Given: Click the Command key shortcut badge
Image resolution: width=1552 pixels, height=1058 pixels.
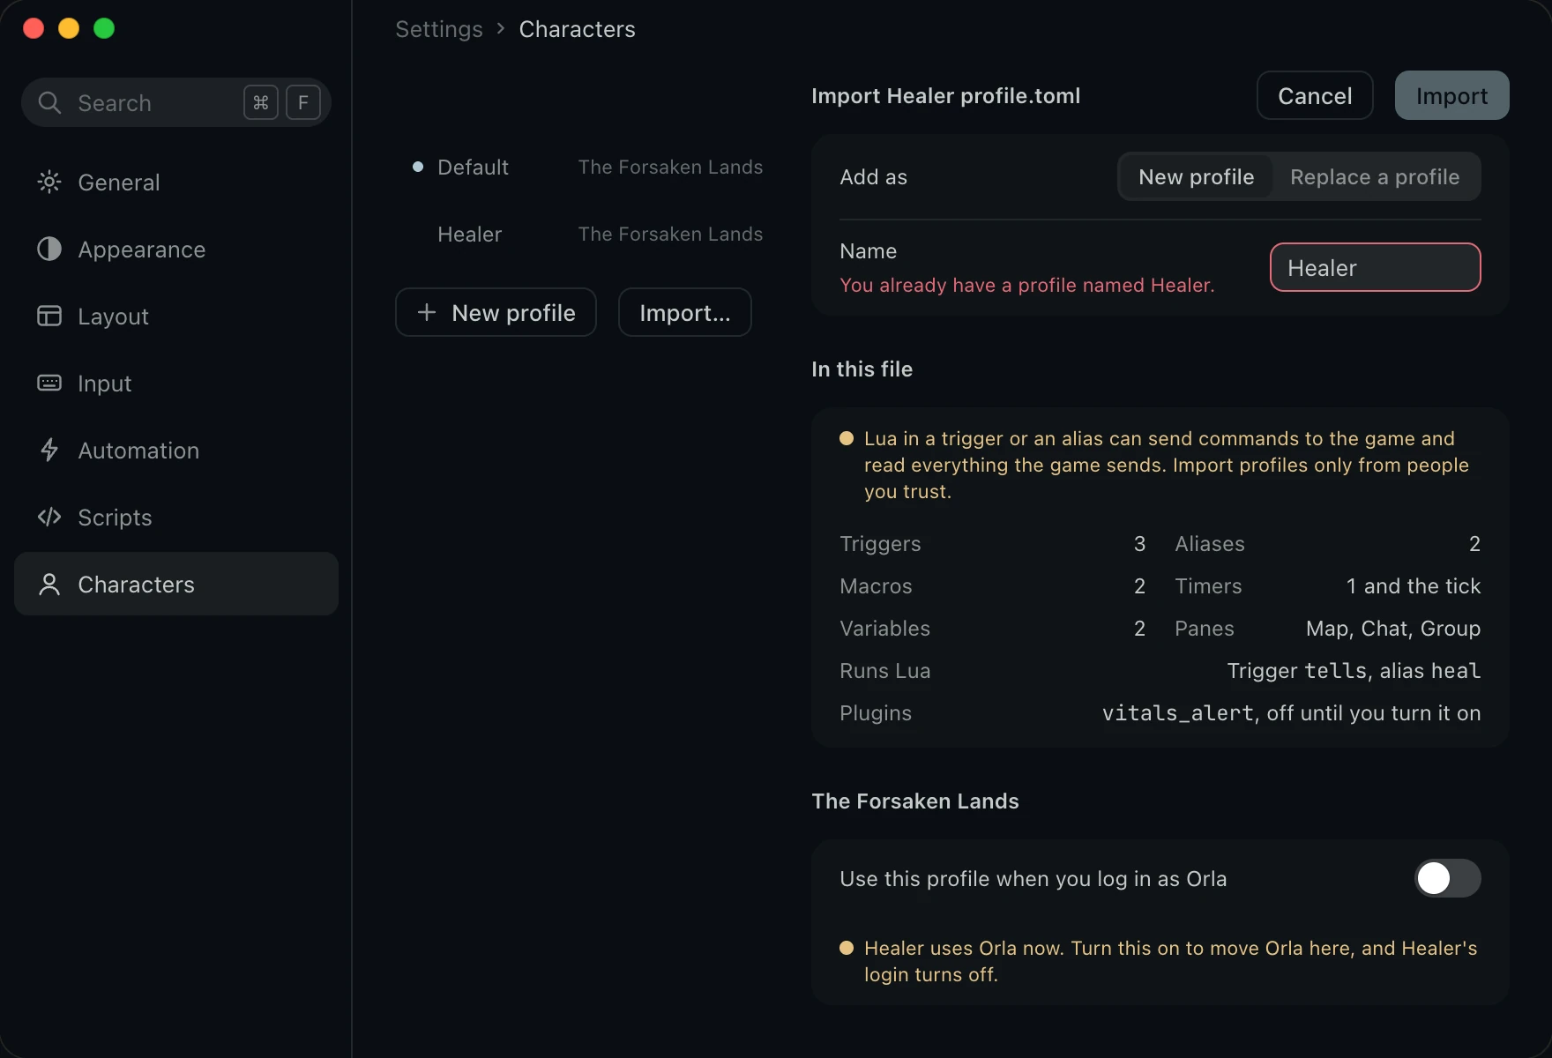Looking at the screenshot, I should tap(261, 103).
